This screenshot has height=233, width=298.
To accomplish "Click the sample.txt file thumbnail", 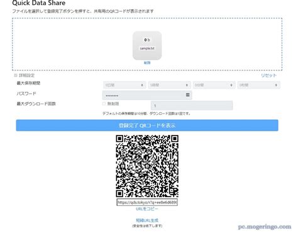I will [x=147, y=45].
